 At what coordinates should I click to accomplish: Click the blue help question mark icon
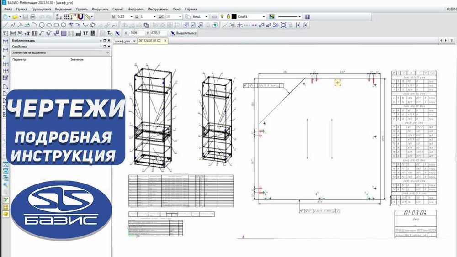click(x=307, y=16)
